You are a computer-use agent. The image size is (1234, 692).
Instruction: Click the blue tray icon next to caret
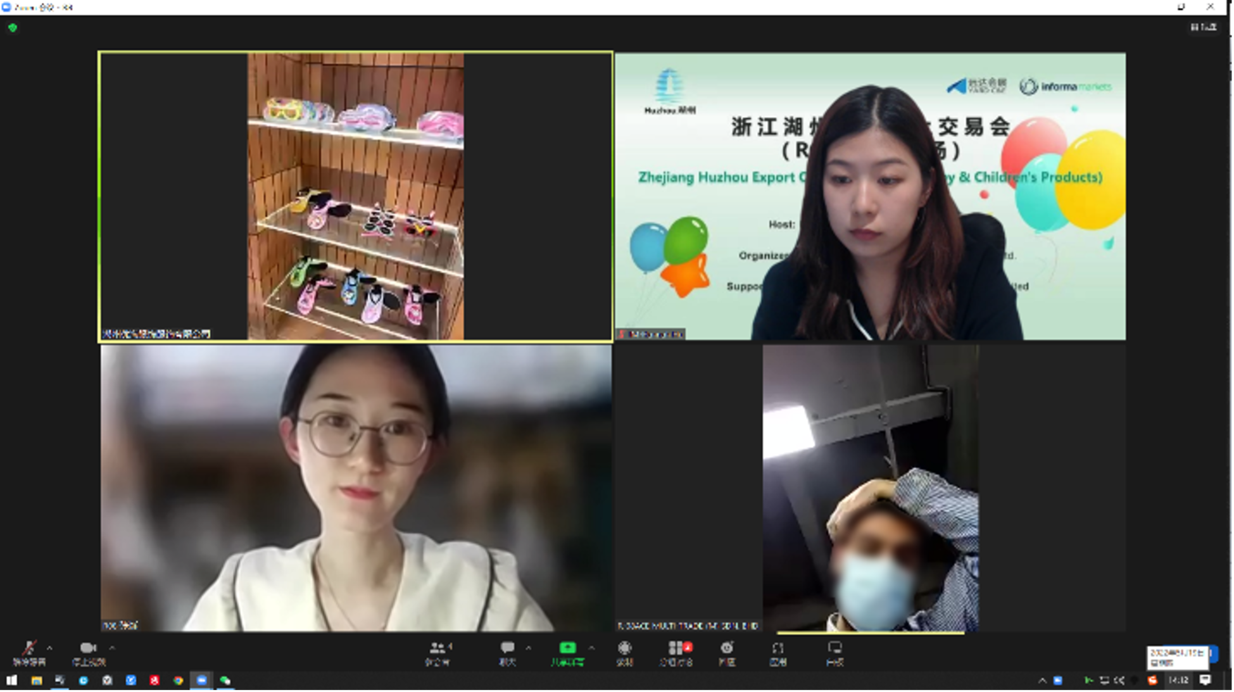[x=1058, y=681]
